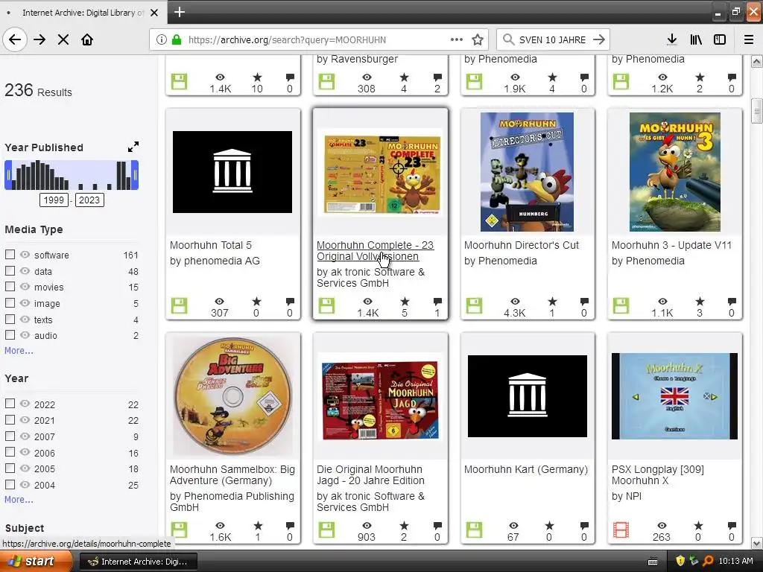Check the 2022 year filter

point(10,404)
